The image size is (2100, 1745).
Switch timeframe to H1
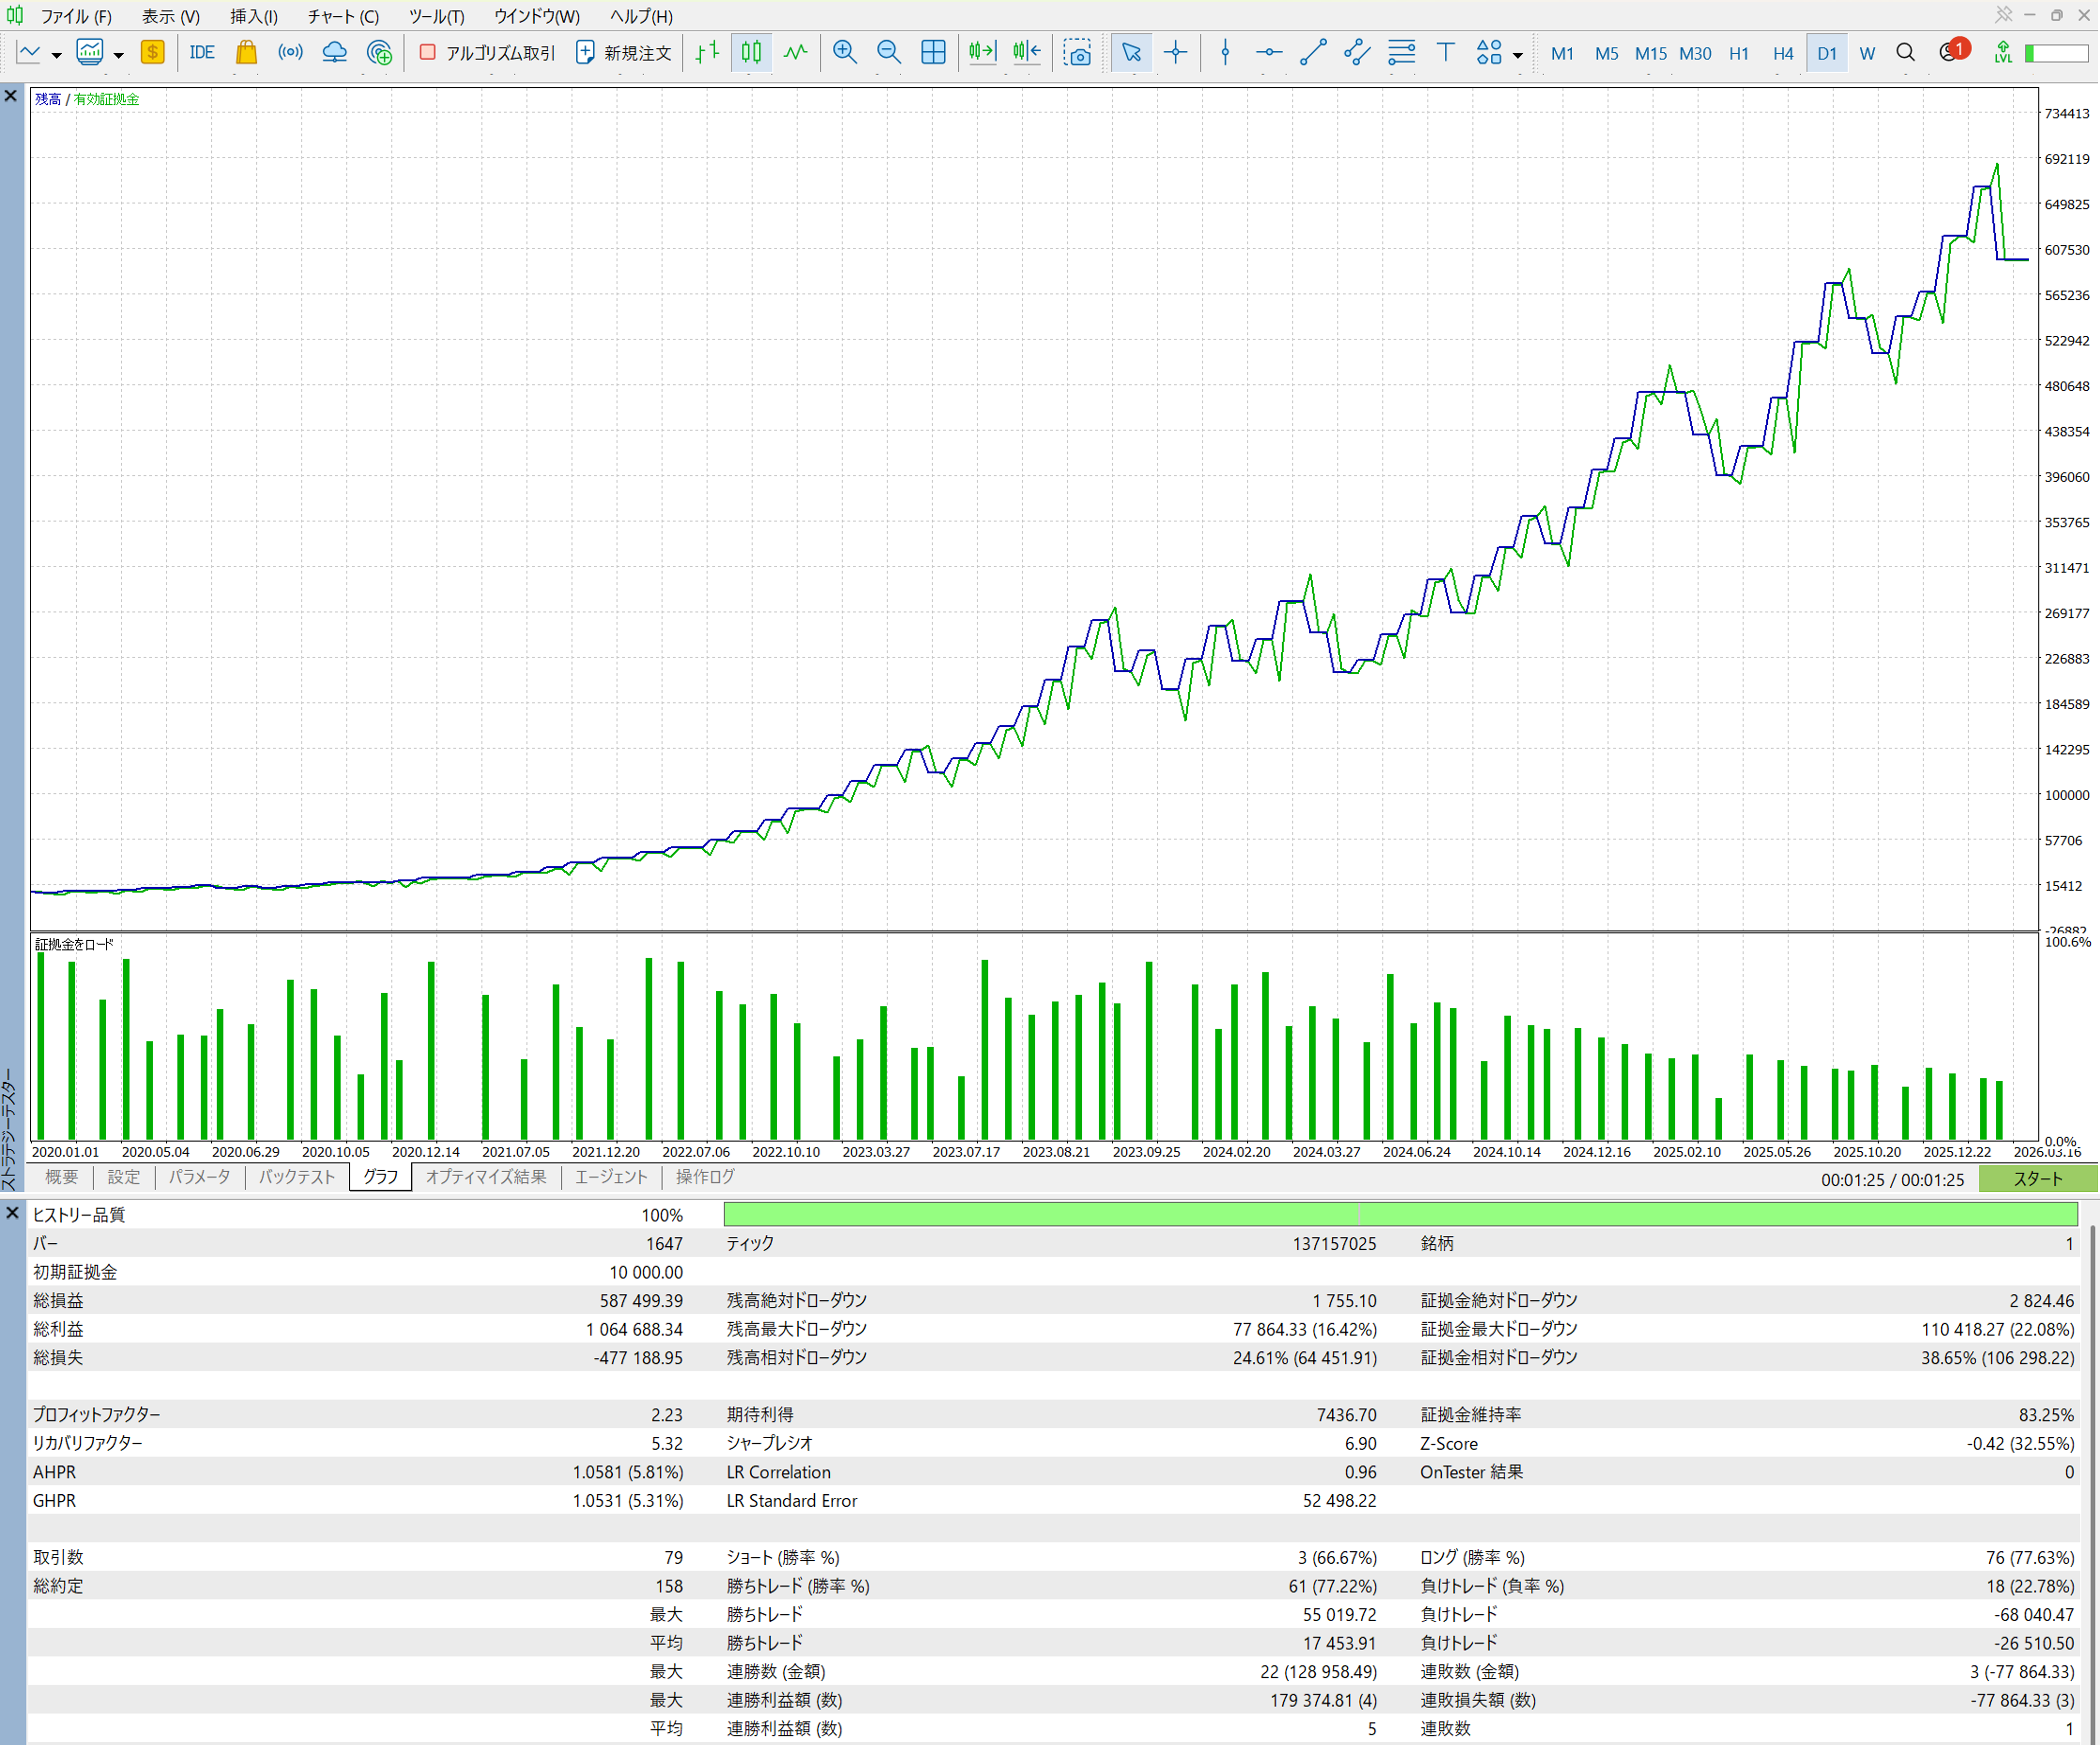pyautogui.click(x=1739, y=54)
